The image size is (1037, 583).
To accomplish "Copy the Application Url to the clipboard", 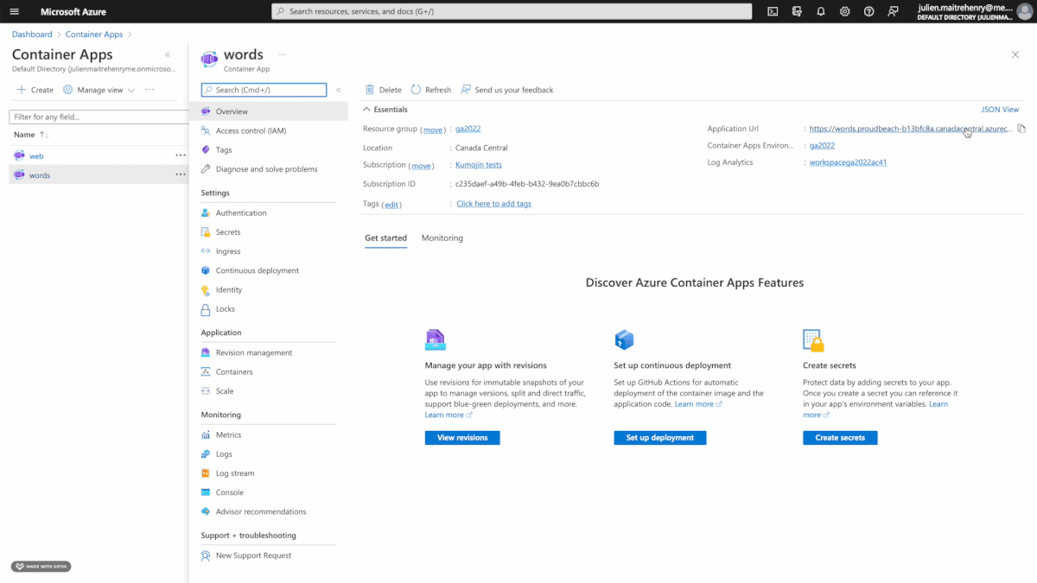I will coord(1021,129).
